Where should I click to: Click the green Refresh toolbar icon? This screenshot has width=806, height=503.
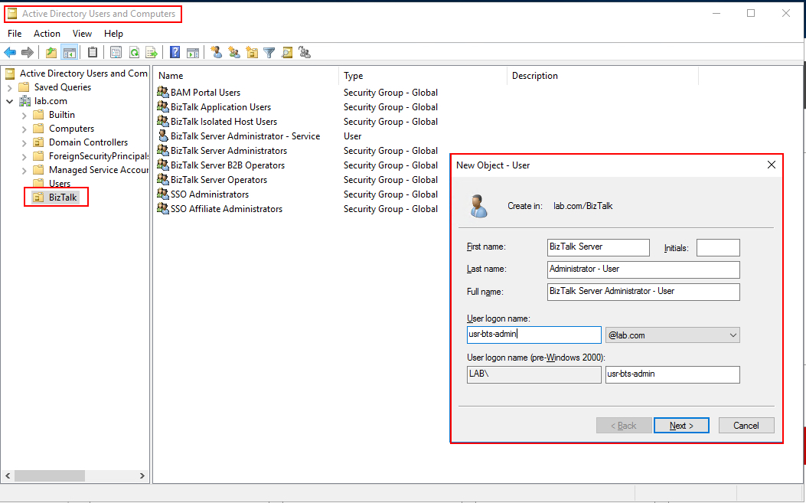point(134,53)
